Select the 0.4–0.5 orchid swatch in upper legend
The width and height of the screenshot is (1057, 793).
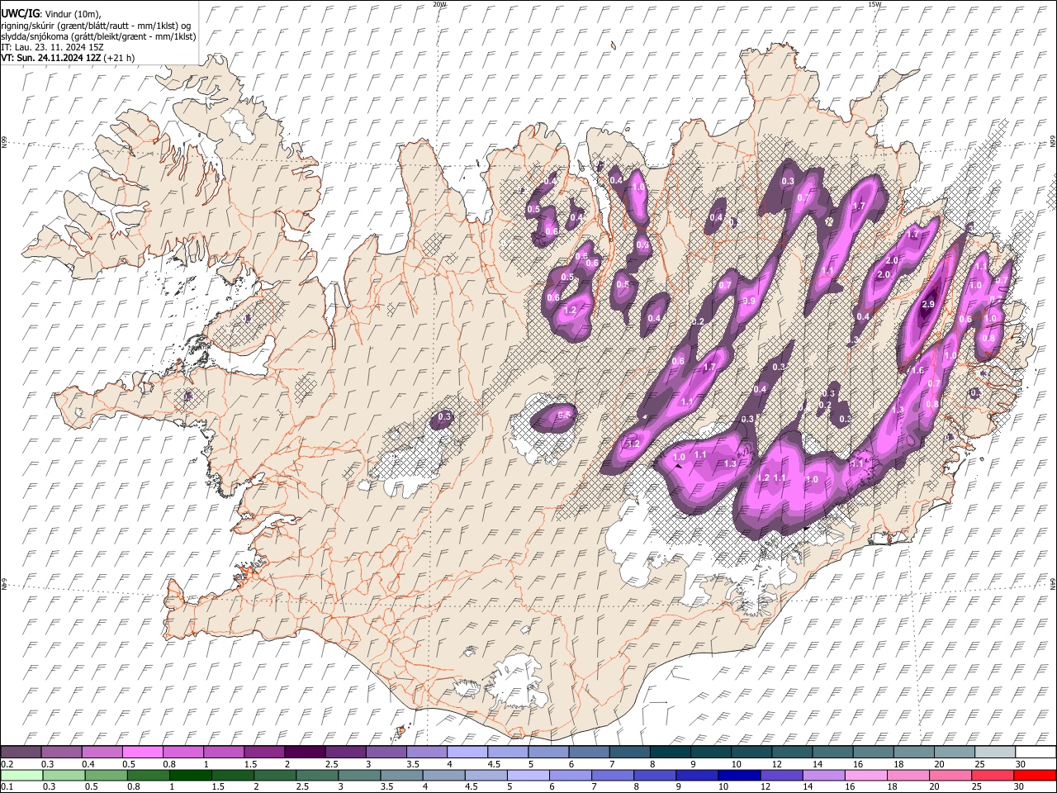pyautogui.click(x=102, y=752)
